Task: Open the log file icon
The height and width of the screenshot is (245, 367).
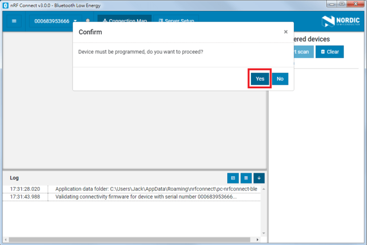Action: (x=233, y=178)
